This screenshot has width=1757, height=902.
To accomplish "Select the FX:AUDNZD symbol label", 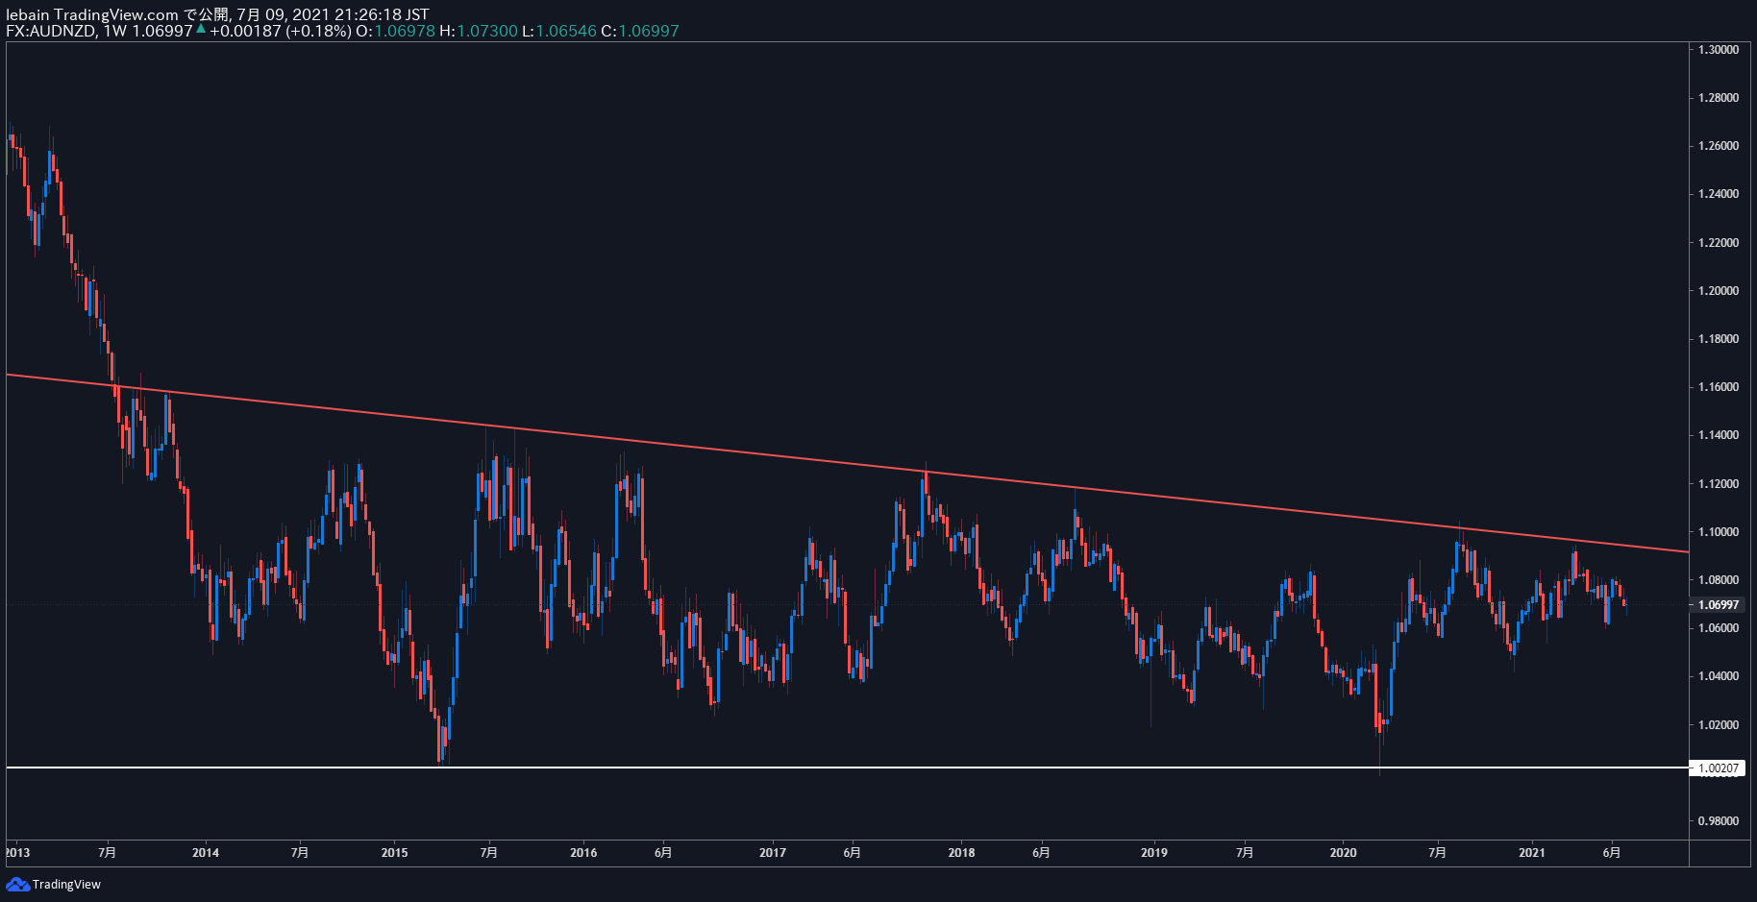I will (51, 31).
